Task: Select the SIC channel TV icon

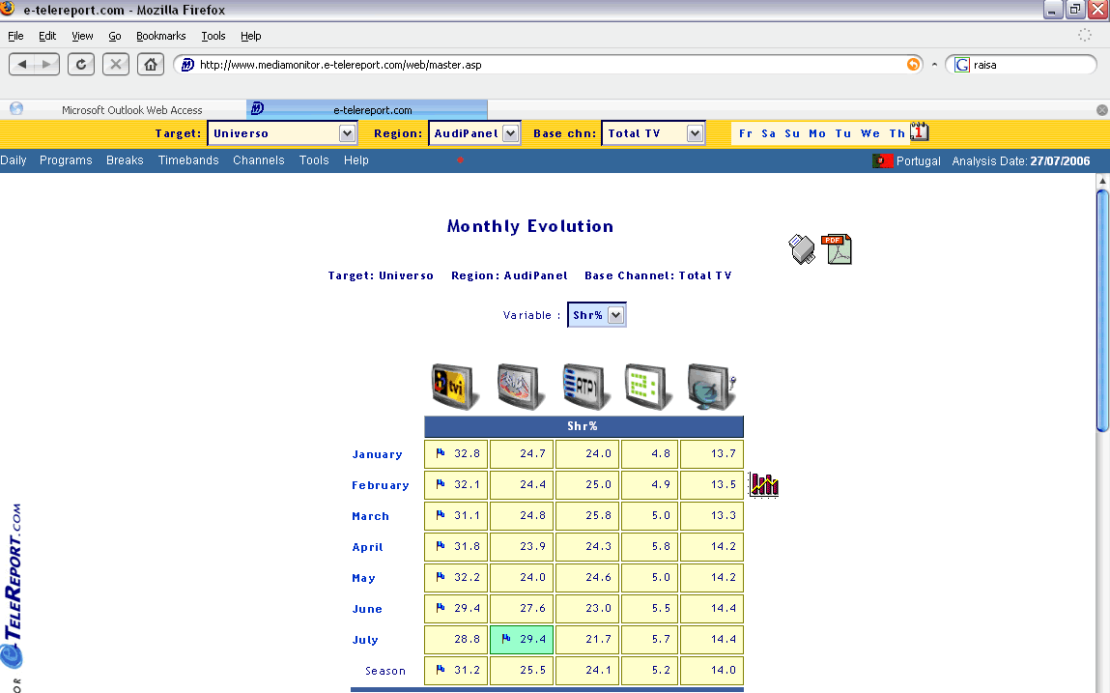Action: [x=521, y=387]
